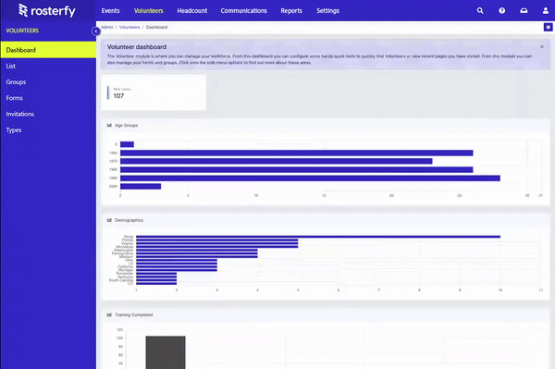This screenshot has height=369, width=555.
Task: Open the Reports menu
Action: [x=291, y=10]
